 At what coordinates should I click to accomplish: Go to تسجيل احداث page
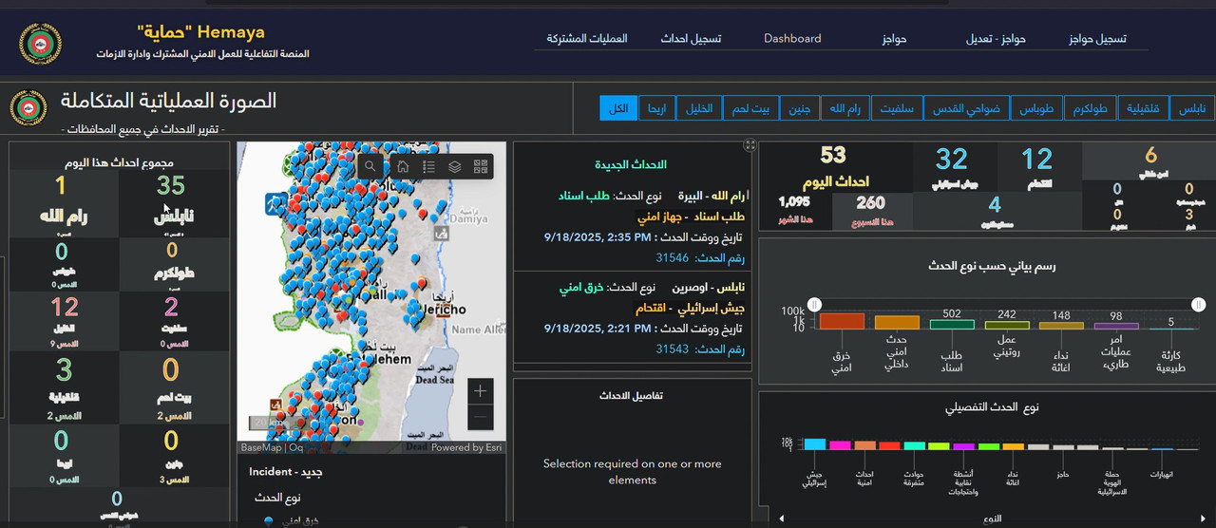[x=691, y=39]
